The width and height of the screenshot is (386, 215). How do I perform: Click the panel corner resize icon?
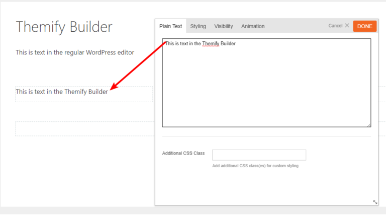[x=375, y=202]
